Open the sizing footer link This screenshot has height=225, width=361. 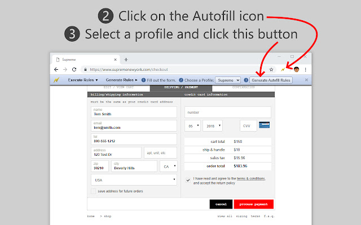[x=241, y=216]
